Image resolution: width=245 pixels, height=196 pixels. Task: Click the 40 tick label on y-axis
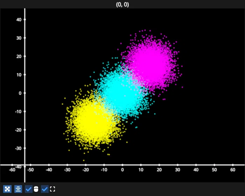19,20
